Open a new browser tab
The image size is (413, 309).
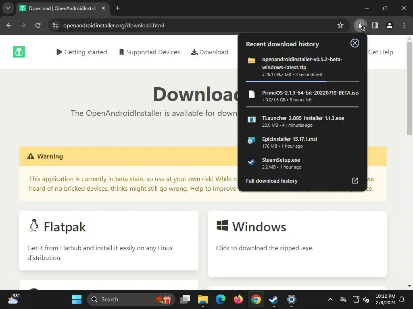pos(118,8)
